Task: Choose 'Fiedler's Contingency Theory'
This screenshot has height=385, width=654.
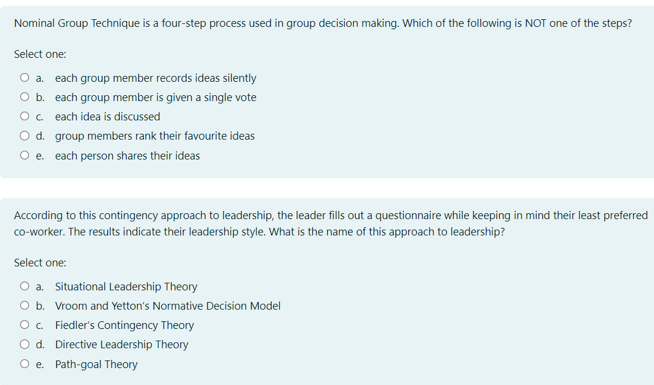Action: pyautogui.click(x=25, y=324)
